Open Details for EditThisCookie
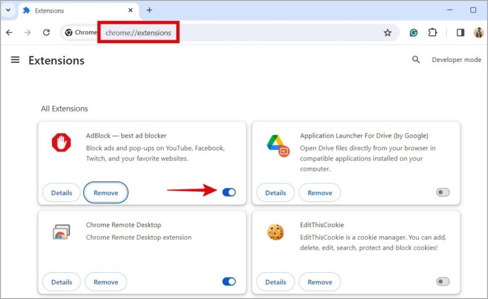Screen dimensions: 488x299 [x=275, y=282]
